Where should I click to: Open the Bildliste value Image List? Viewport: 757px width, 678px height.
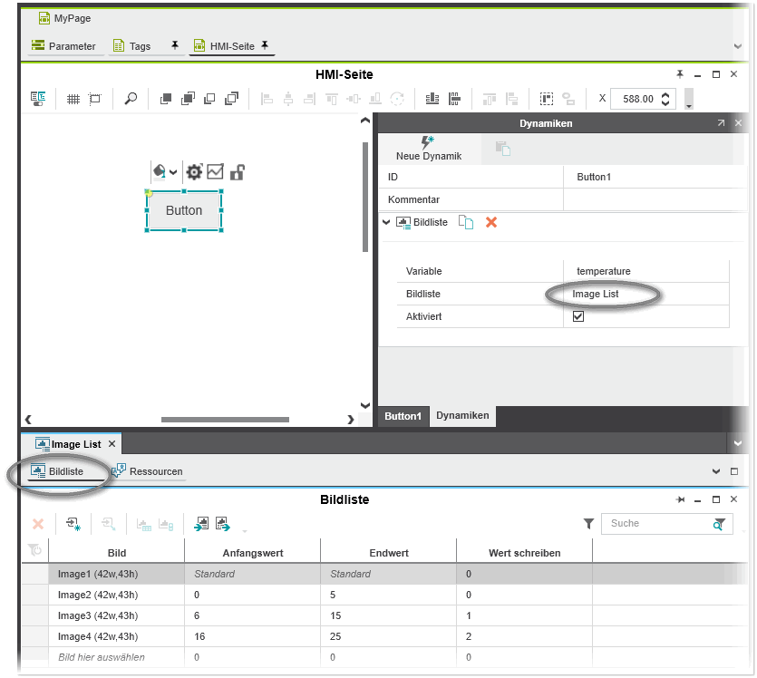596,294
